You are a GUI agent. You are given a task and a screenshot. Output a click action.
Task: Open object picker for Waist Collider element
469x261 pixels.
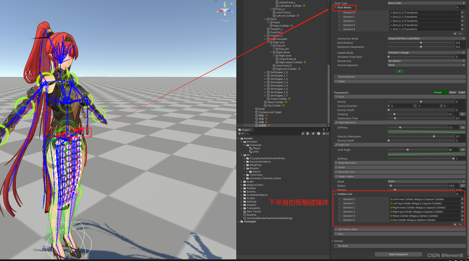coord(462,216)
